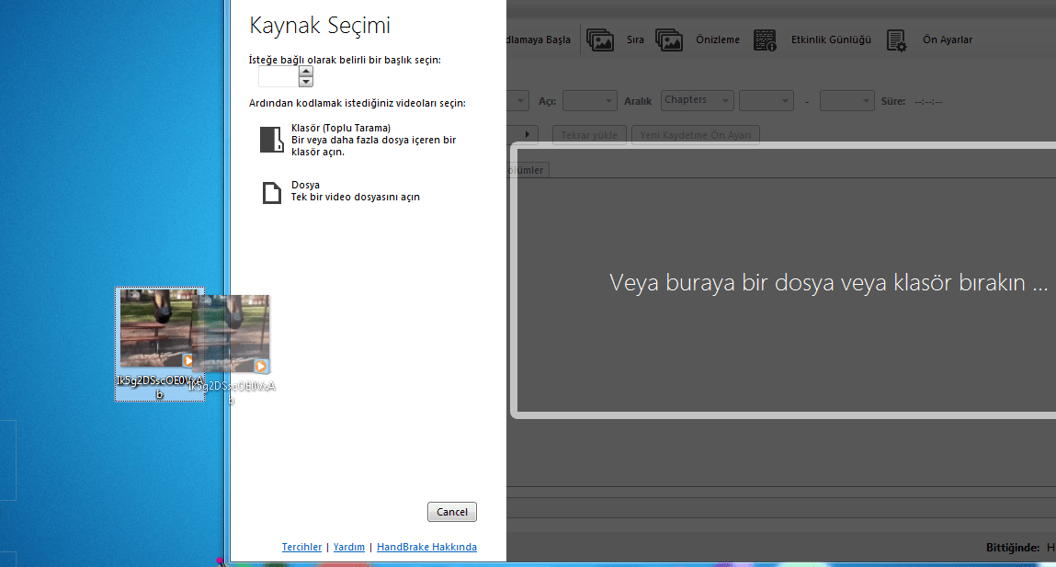Image resolution: width=1056 pixels, height=567 pixels.
Task: Open the Etkinlik Günlüğü log icon
Action: (765, 40)
